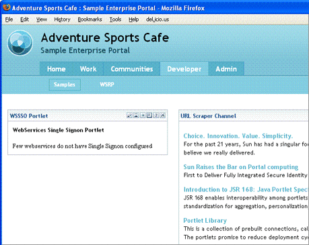Click the 'Adventure Sports Cafe' page heading
309x245 pixels.
point(105,38)
